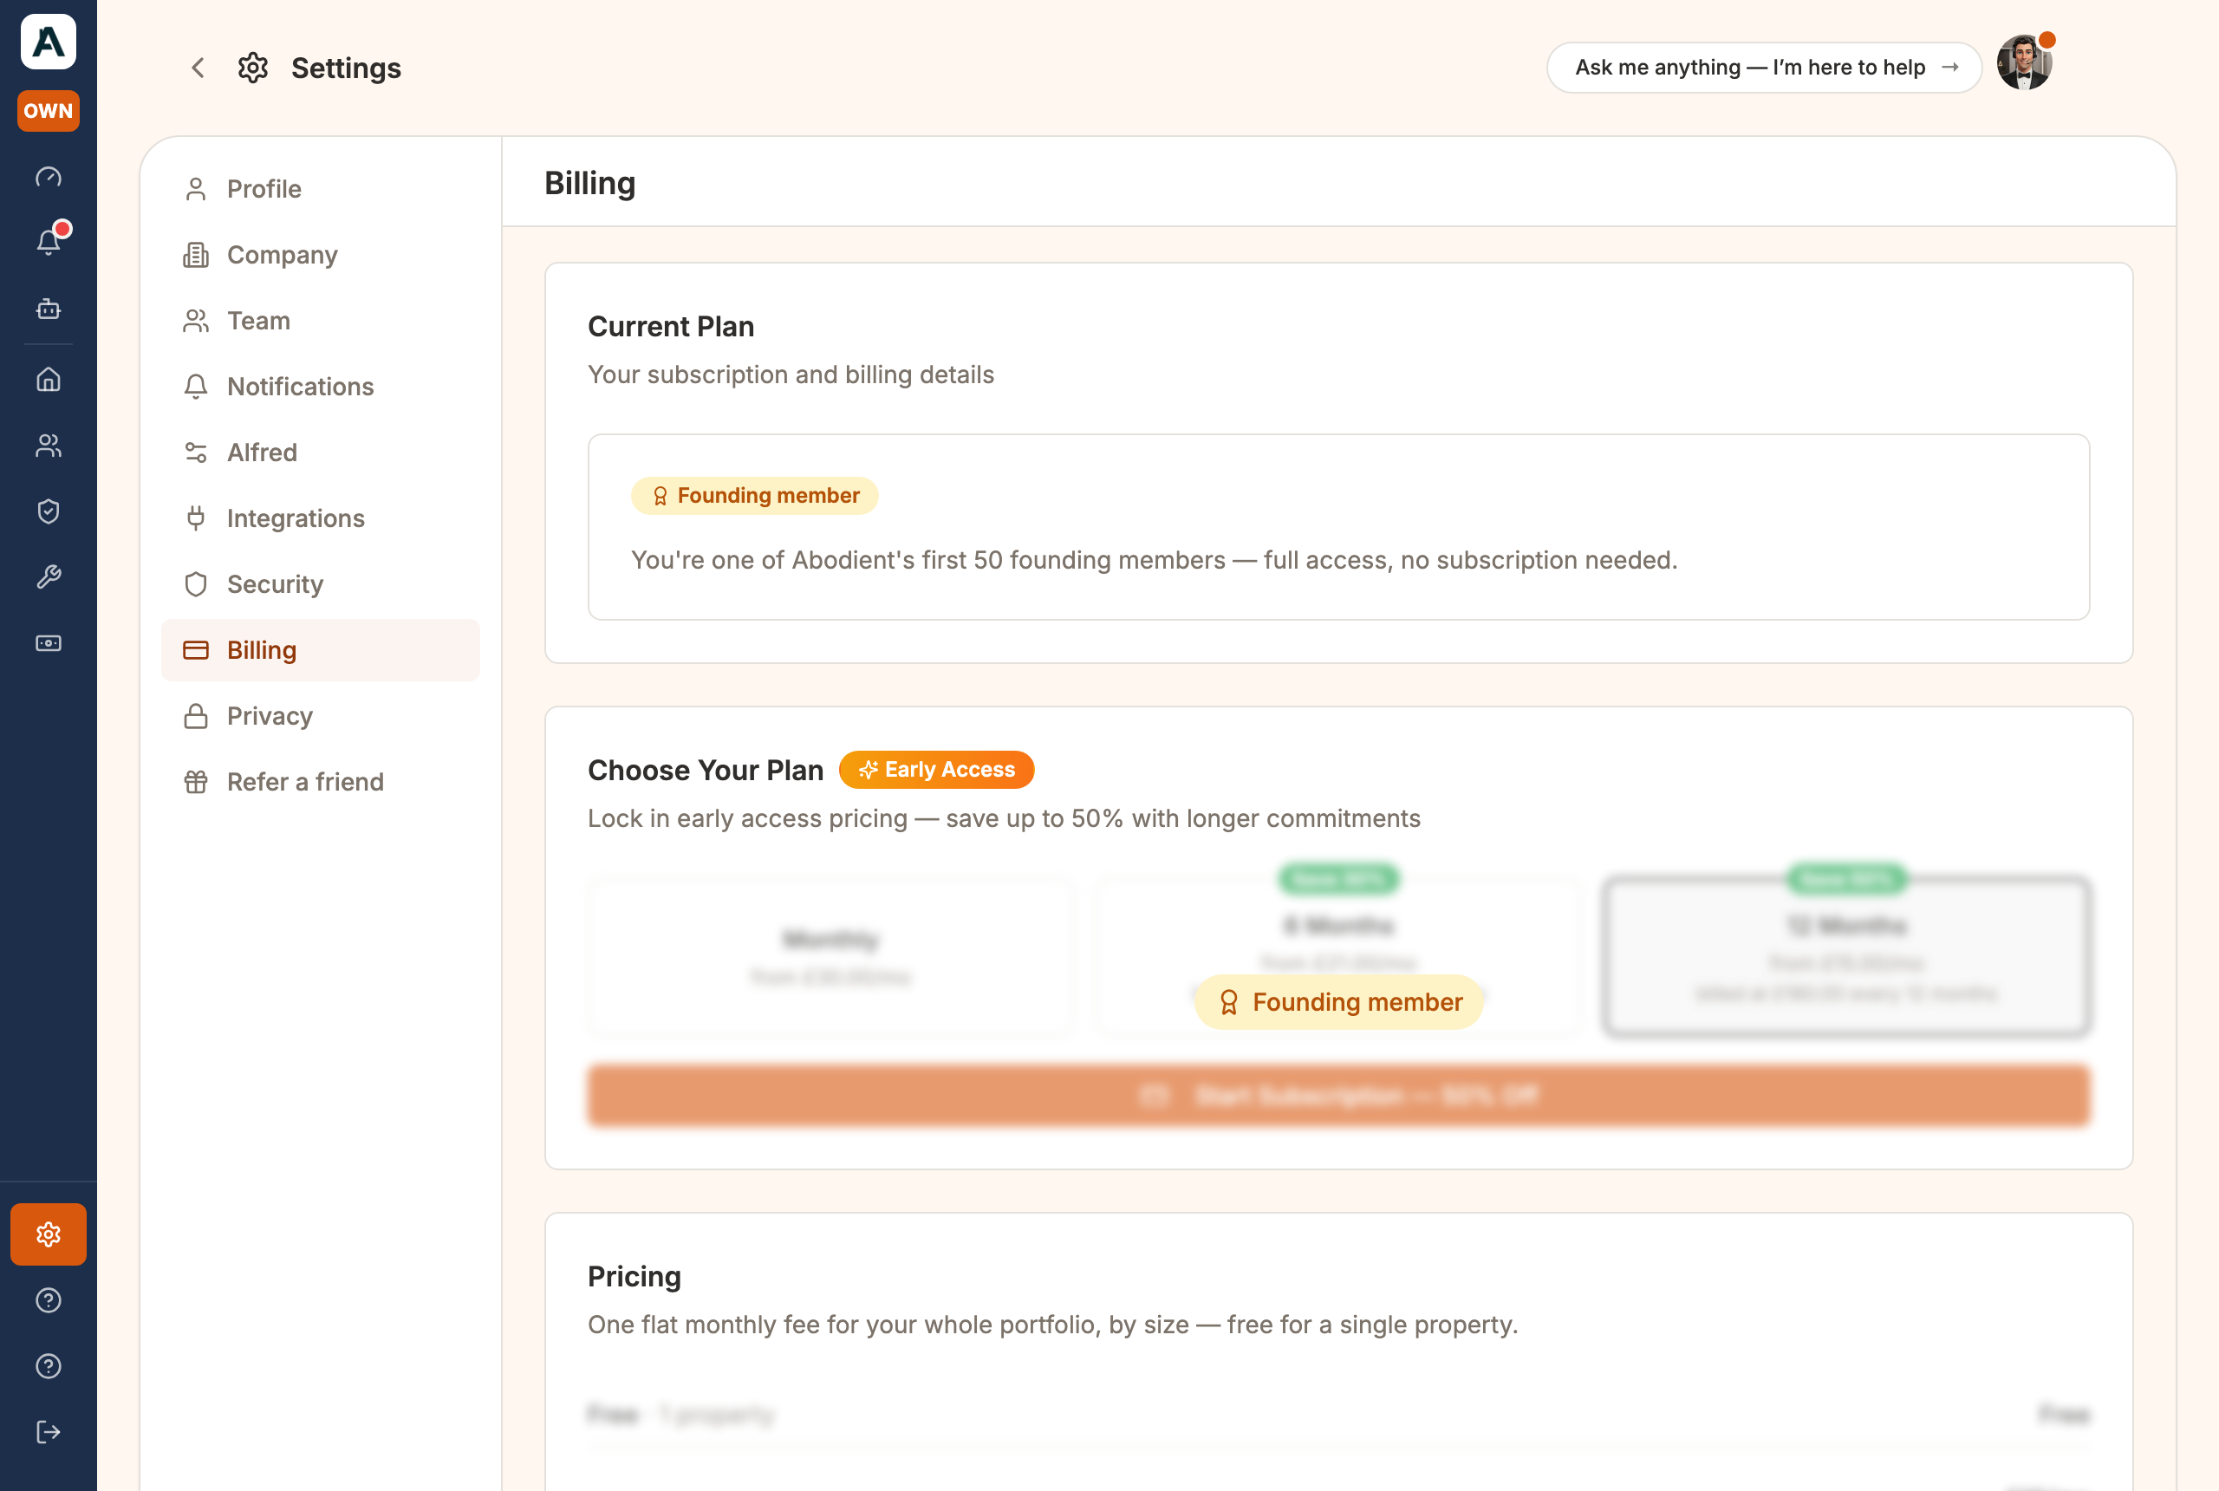
Task: Select the Monthly plan card
Action: (831, 955)
